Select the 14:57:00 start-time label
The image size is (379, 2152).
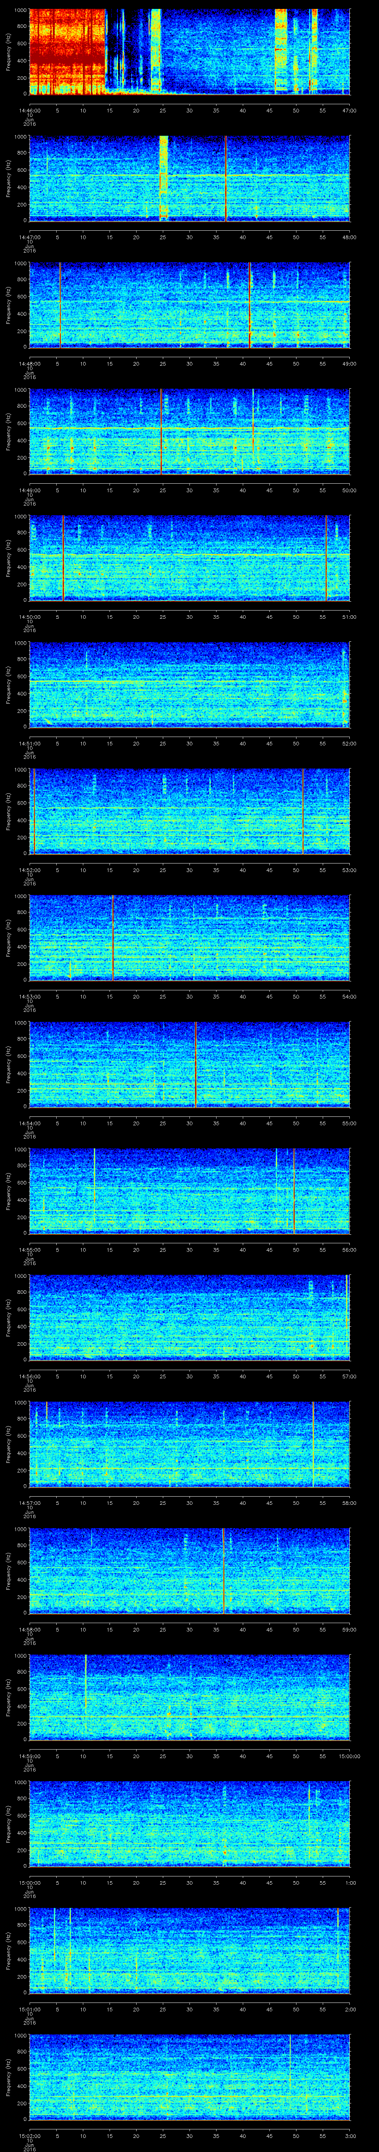[x=29, y=1502]
